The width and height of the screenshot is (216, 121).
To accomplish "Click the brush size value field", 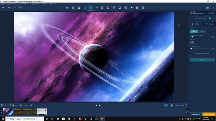I will (x=213, y=49).
